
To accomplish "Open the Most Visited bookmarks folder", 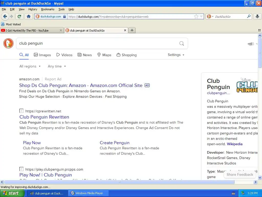I will click(x=11, y=24).
